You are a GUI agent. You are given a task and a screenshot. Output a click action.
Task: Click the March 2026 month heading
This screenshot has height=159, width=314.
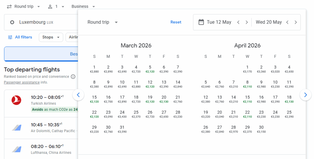click(136, 46)
